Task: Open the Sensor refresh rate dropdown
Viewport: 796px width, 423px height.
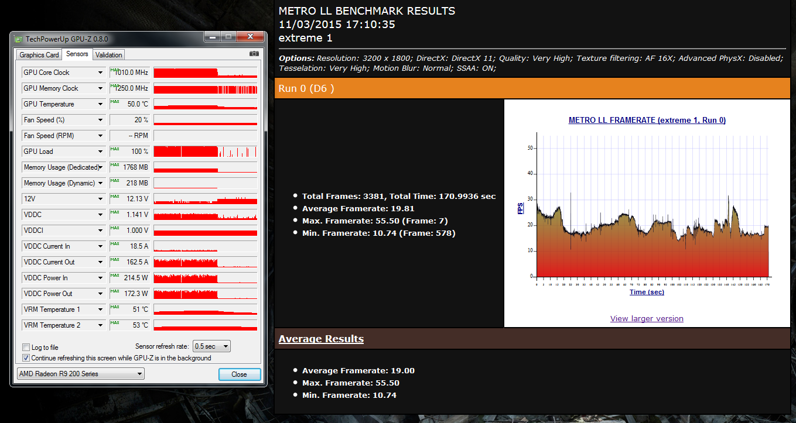Action: (211, 346)
